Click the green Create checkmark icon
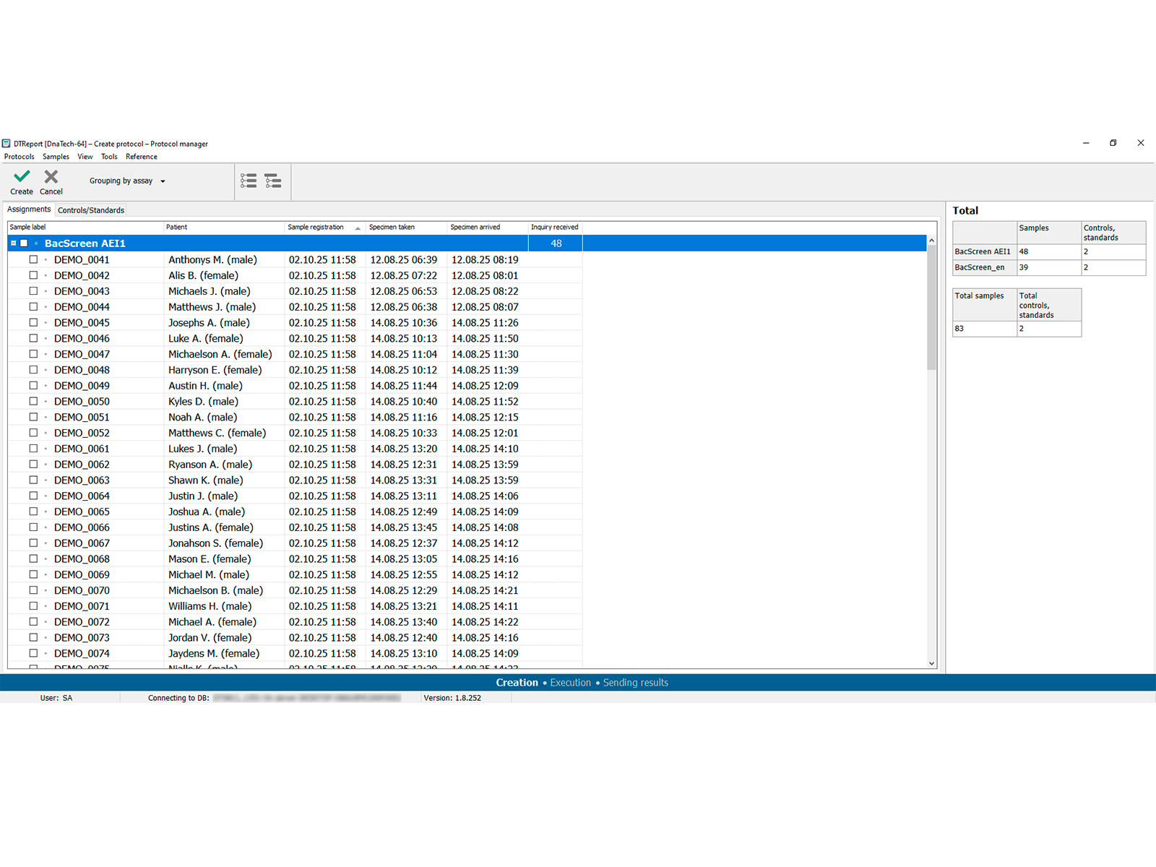Screen dimensions: 1156x867 (22, 176)
